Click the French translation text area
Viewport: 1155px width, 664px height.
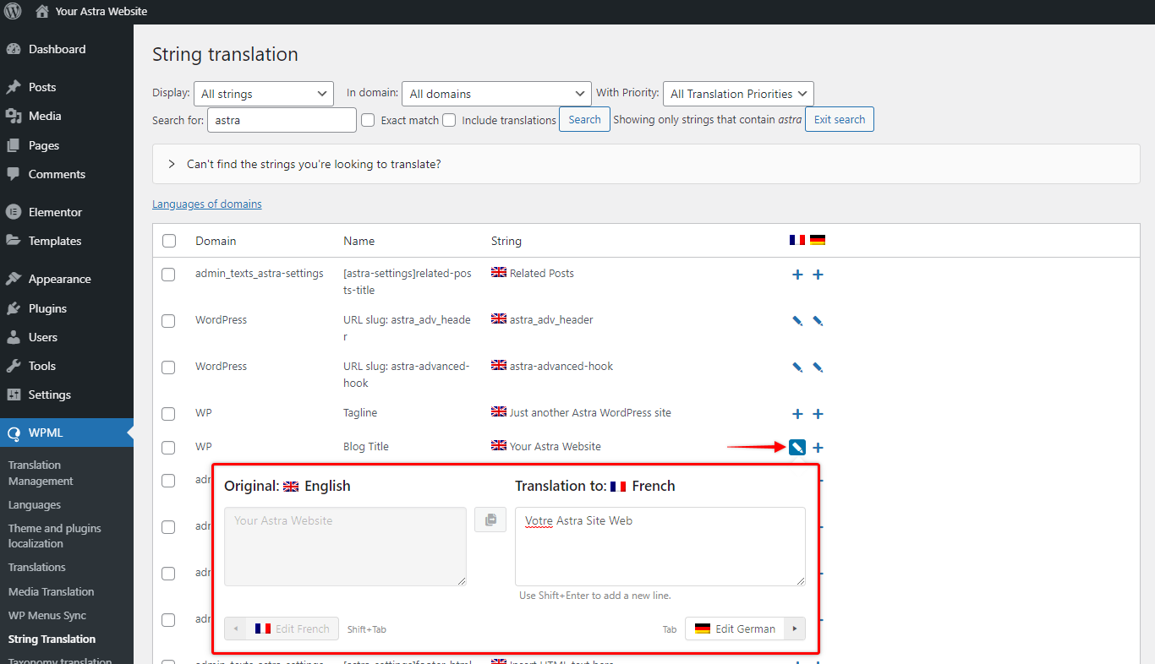tap(660, 547)
